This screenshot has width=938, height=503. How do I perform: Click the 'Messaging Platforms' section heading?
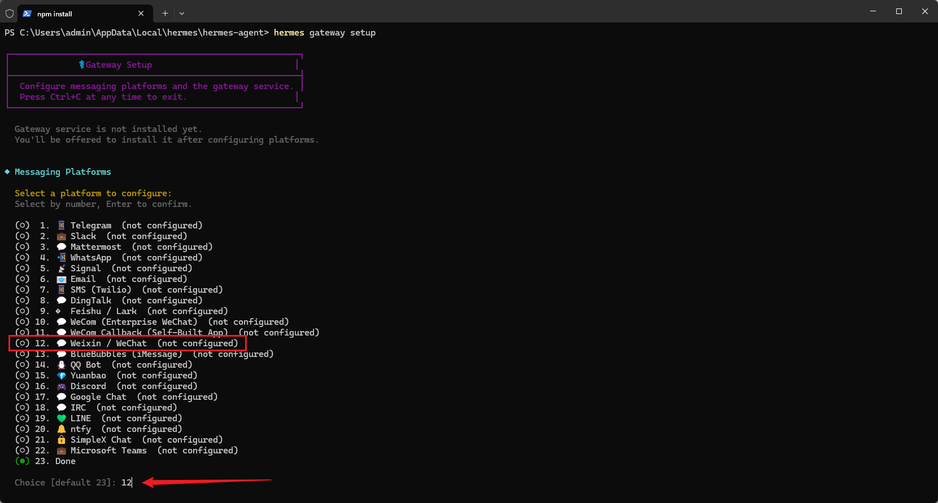click(x=63, y=172)
